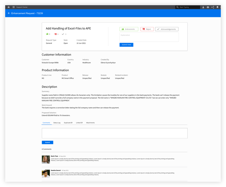226x187 pixels.
Task: Click the state value Open
Action: (65, 43)
